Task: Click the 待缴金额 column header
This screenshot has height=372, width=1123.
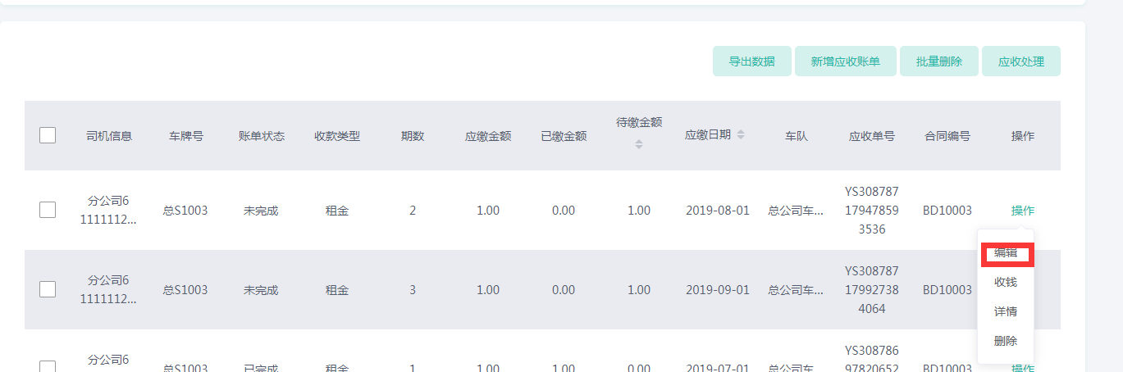Action: click(x=639, y=123)
